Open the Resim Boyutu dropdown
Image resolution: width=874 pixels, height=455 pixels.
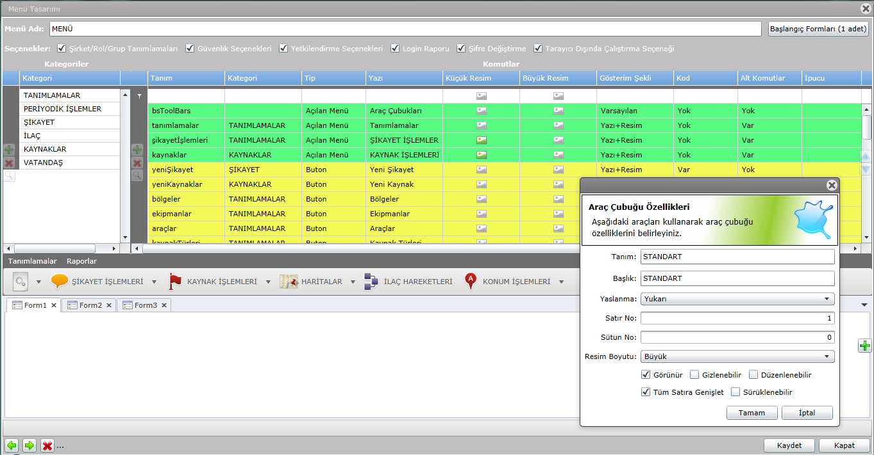tap(737, 356)
